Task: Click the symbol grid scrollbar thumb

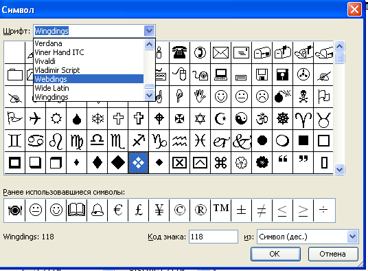Action: pyautogui.click(x=340, y=58)
